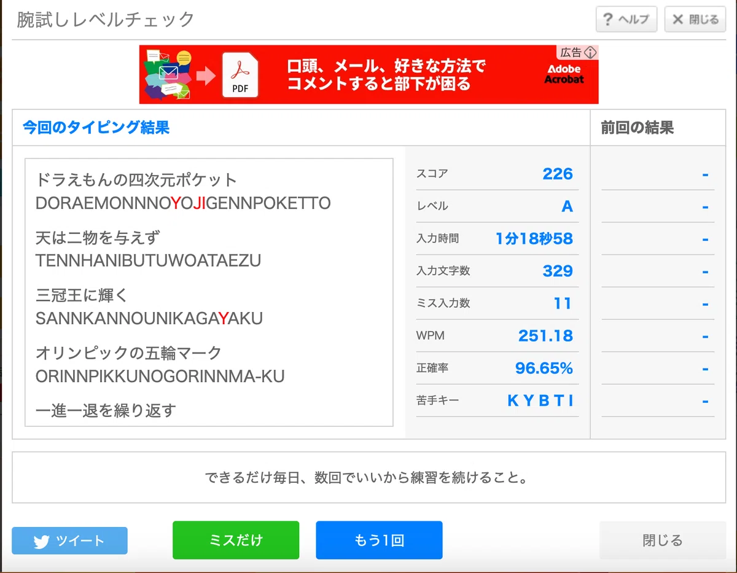Click the romaji SANNKANNOUNIKAGAYAKU
The image size is (737, 573).
pyautogui.click(x=149, y=319)
